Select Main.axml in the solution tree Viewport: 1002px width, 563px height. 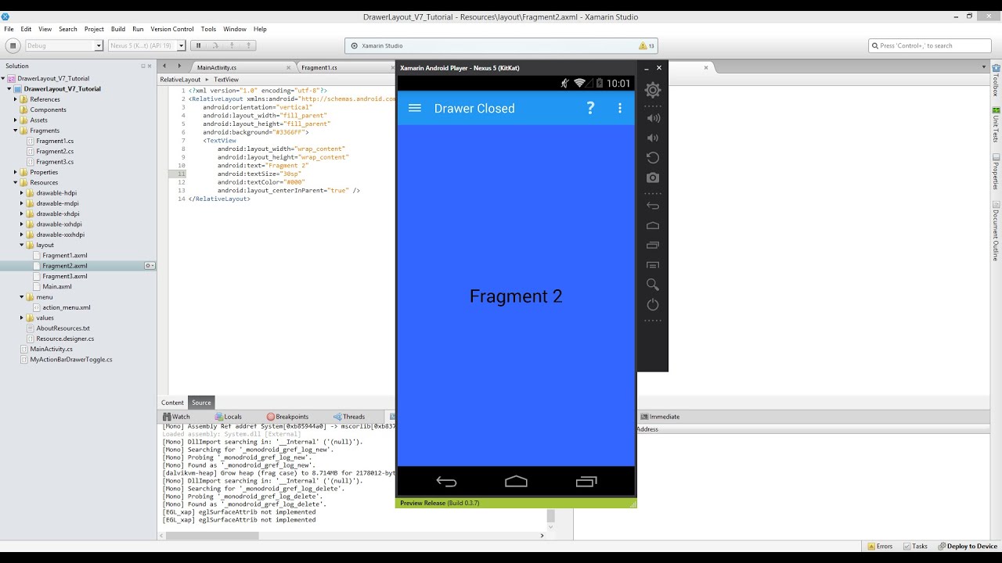click(x=57, y=286)
